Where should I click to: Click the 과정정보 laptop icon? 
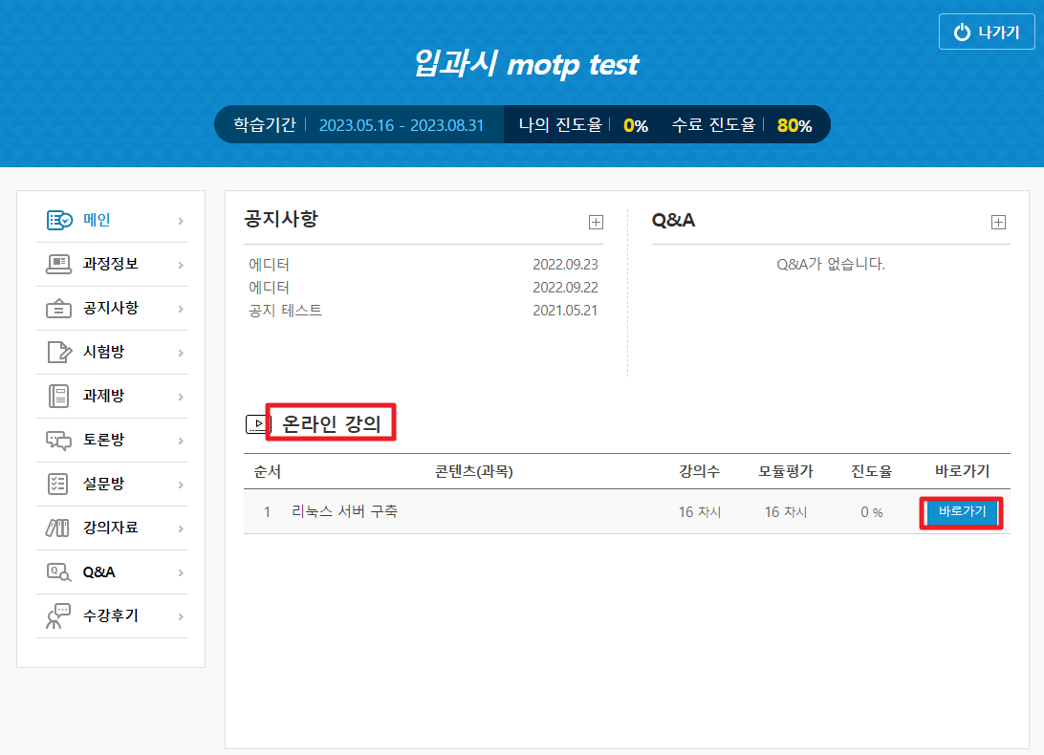(x=59, y=264)
